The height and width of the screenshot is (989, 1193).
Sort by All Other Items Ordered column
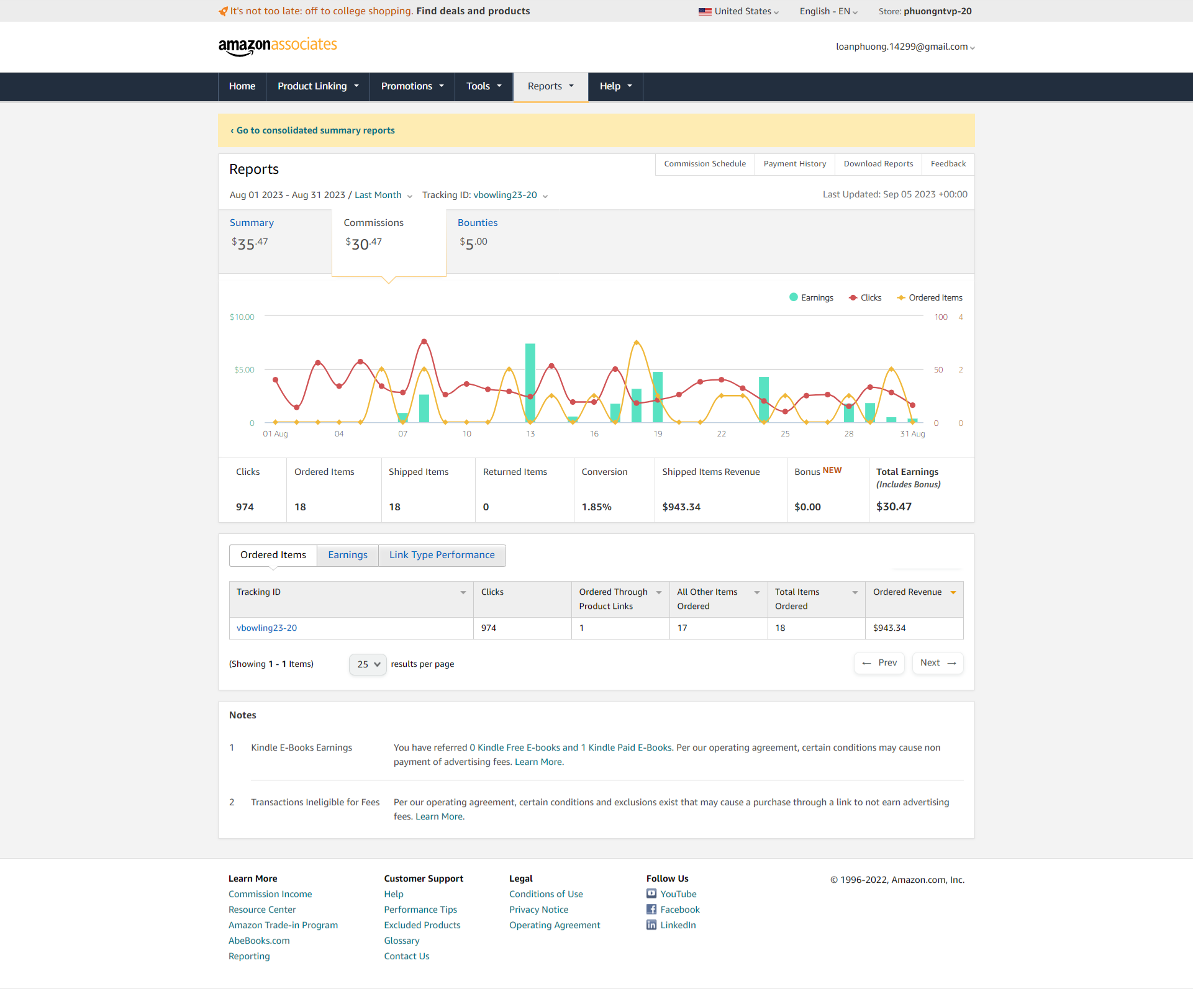coord(757,592)
